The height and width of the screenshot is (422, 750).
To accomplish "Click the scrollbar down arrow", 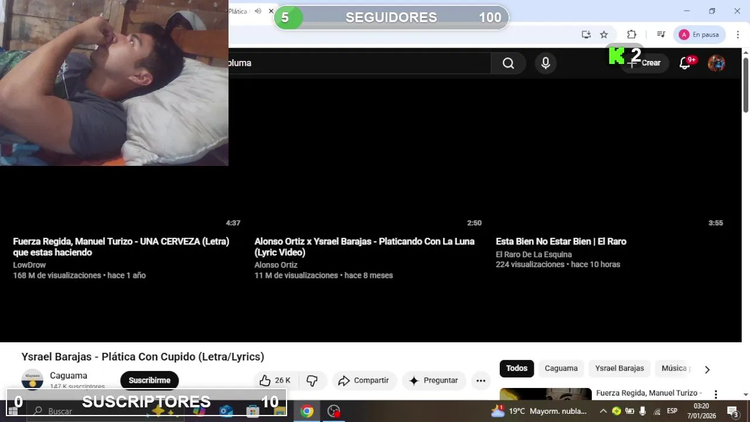I will pyautogui.click(x=746, y=394).
